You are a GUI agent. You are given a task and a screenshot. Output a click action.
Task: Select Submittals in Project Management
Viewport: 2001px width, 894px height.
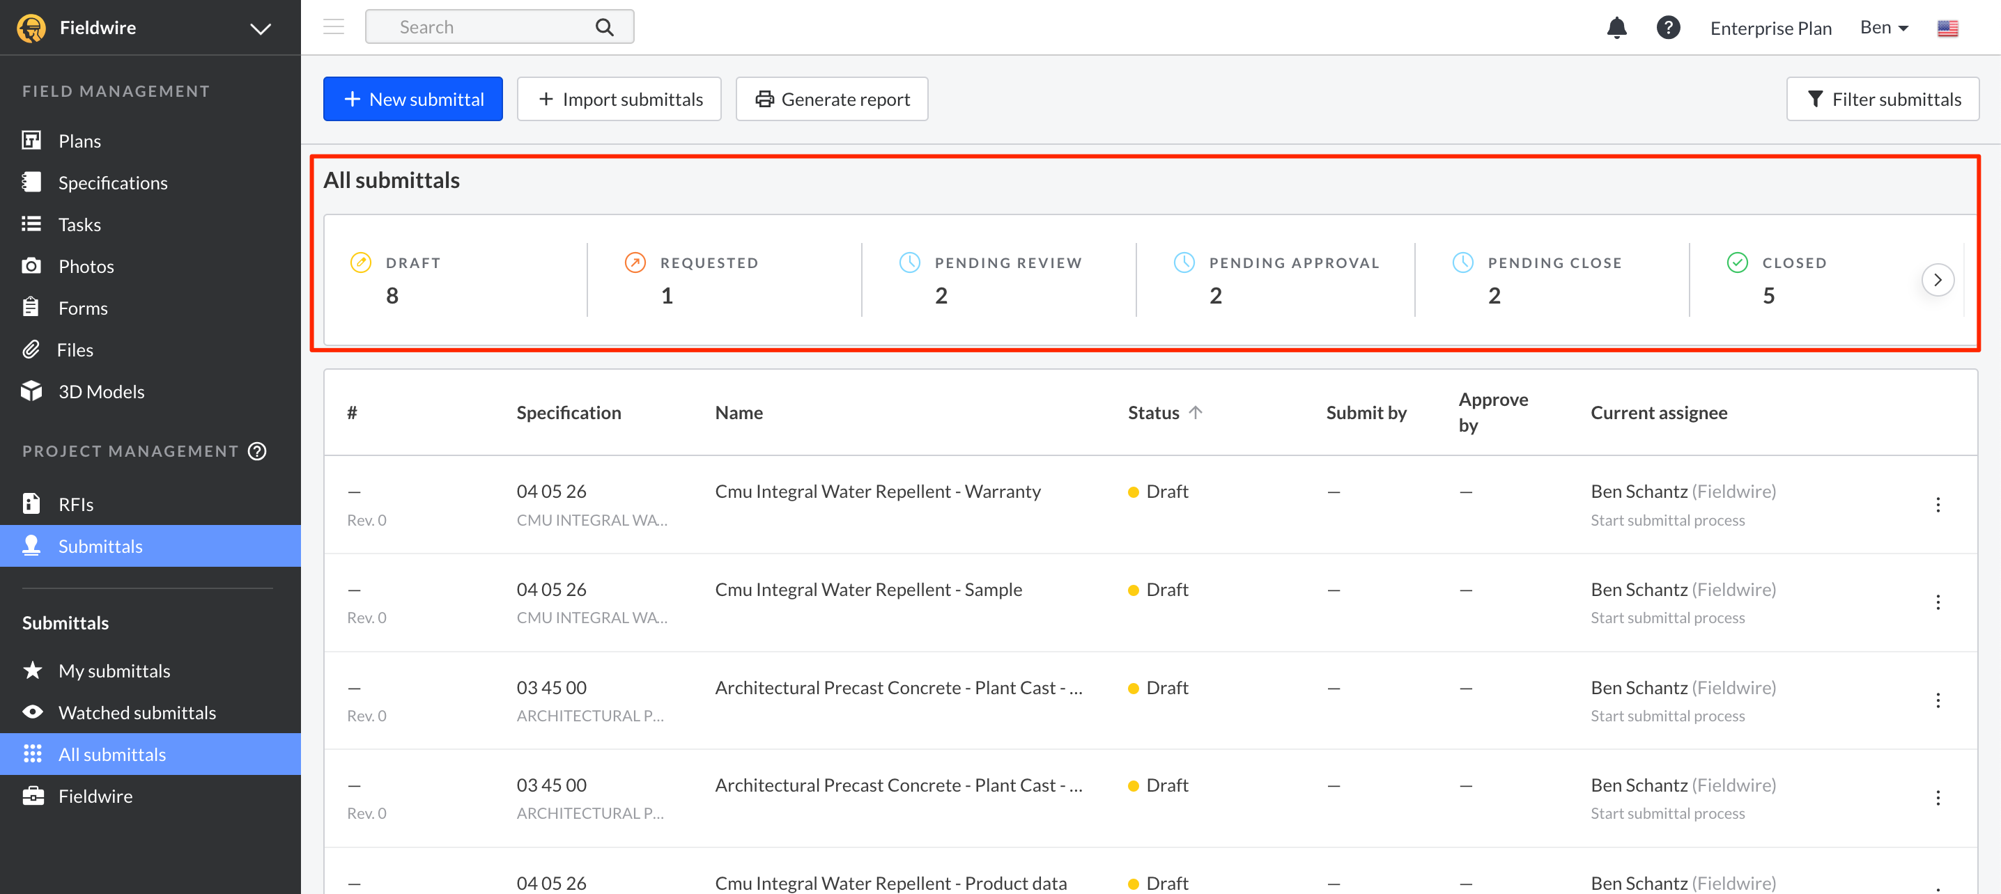point(150,547)
